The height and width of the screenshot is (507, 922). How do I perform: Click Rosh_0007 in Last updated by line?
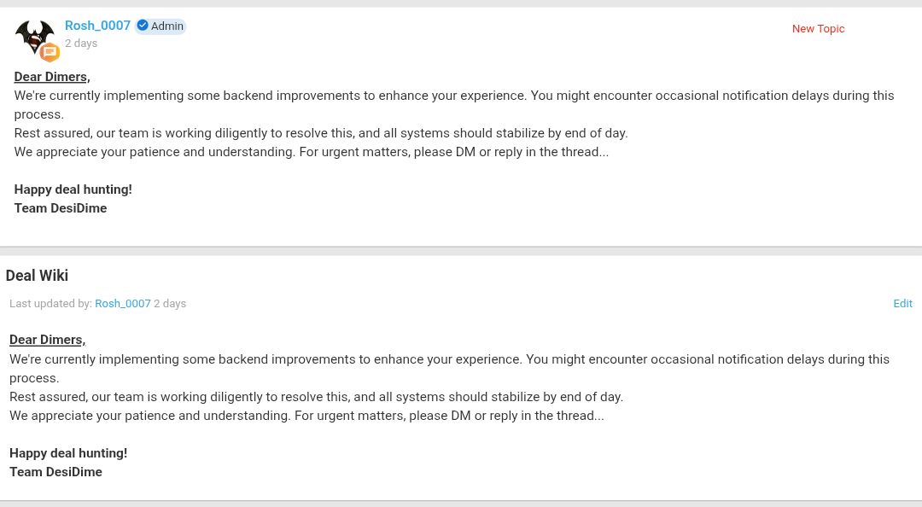click(x=122, y=303)
